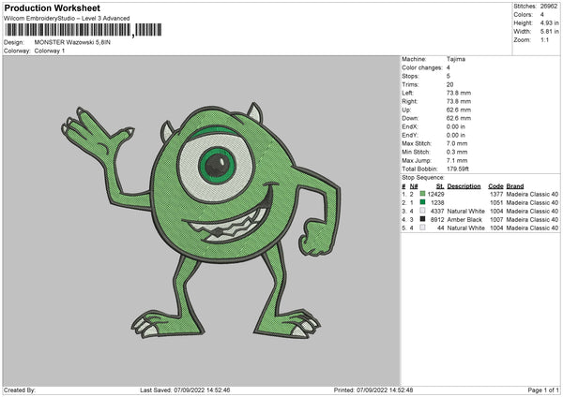
Task: Click stitch count '12429' in stop row 1
Action: coord(436,194)
